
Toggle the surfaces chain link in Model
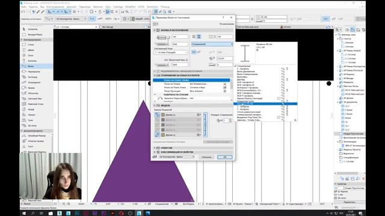pos(205,125)
